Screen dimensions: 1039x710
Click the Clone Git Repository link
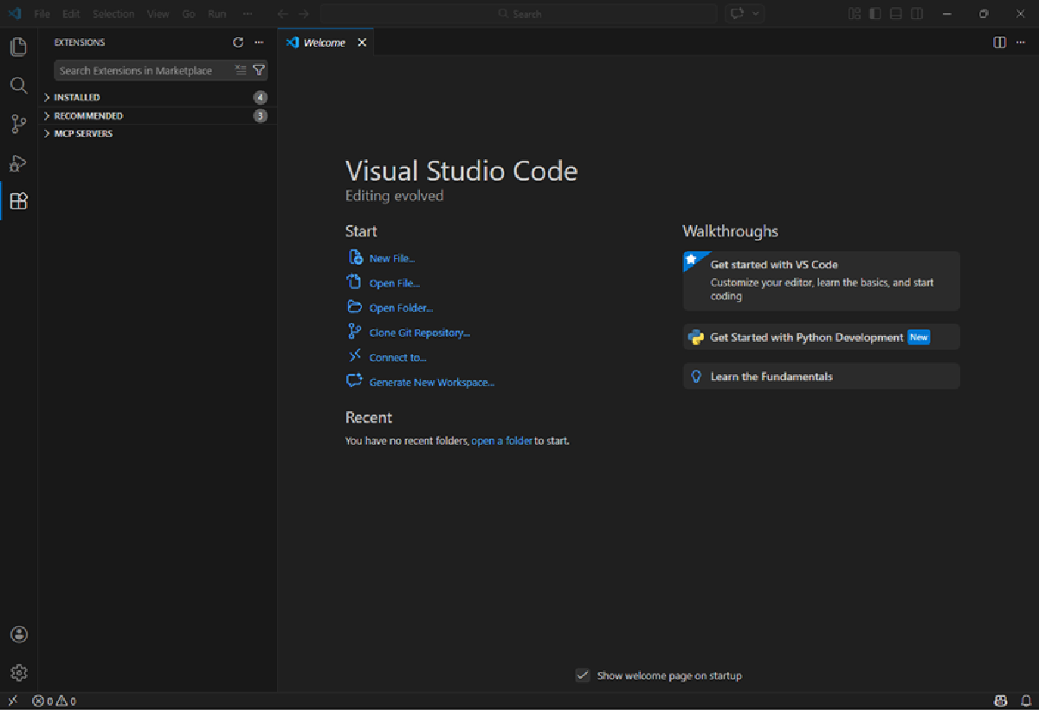(x=419, y=332)
